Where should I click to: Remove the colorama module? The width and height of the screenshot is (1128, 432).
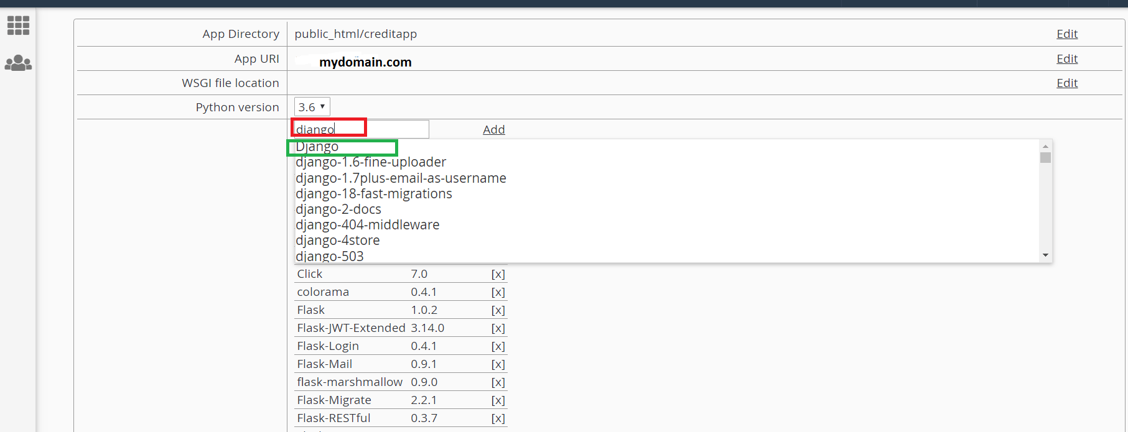pyautogui.click(x=498, y=292)
